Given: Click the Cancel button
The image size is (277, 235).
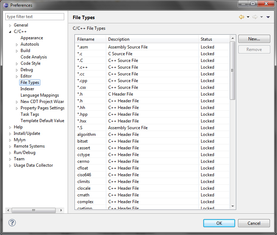Looking at the screenshot, I should coord(254,223).
